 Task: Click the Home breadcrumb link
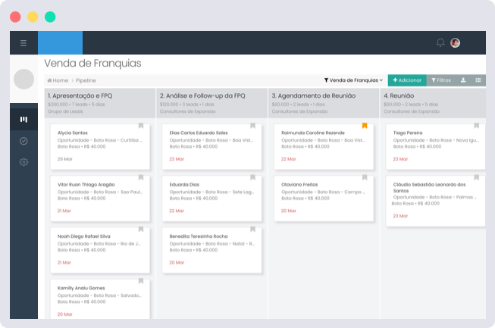coord(58,80)
